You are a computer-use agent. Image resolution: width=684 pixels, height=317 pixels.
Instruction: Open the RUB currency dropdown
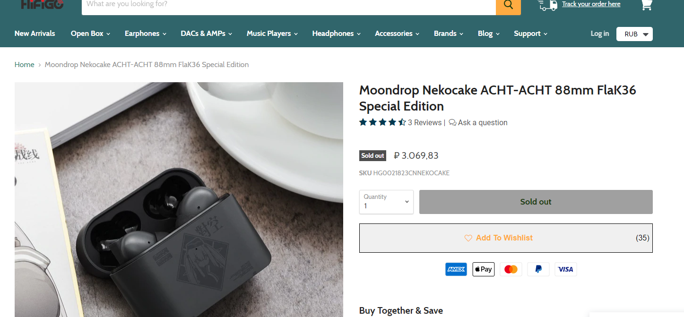tap(634, 34)
